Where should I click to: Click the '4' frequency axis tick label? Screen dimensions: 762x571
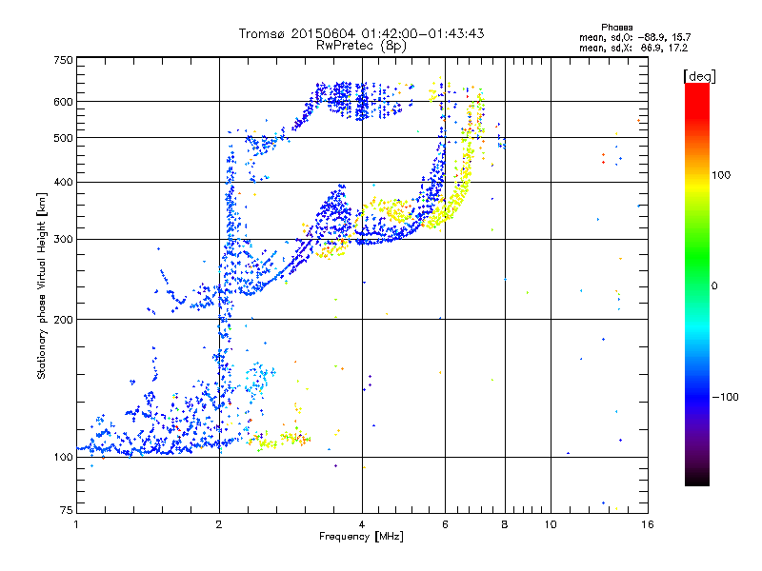(x=362, y=524)
